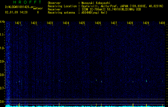The height and width of the screenshot is (107, 168).
Task: Click location text Ogata-vill. Akita-Pref. JAPAN
Action: [105, 6]
